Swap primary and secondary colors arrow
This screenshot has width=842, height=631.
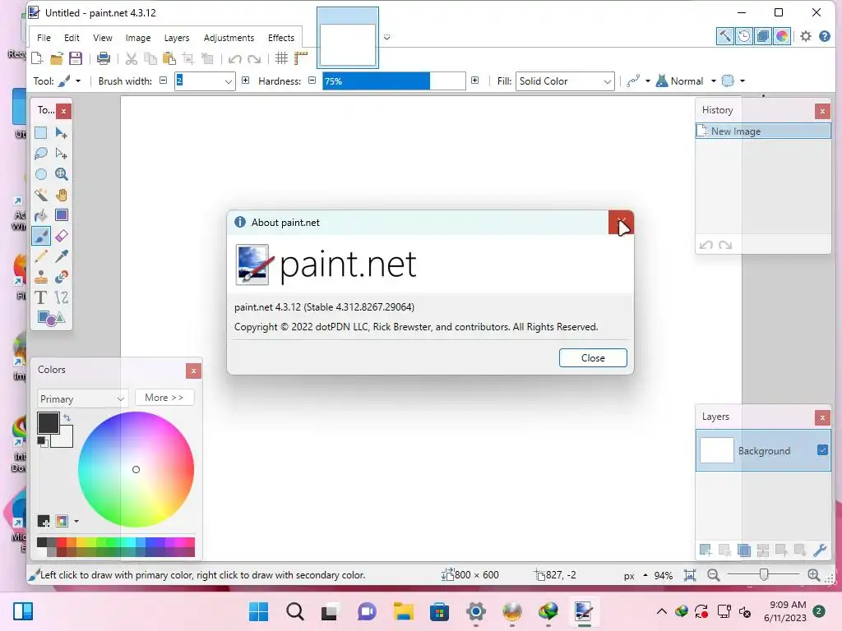(x=67, y=417)
